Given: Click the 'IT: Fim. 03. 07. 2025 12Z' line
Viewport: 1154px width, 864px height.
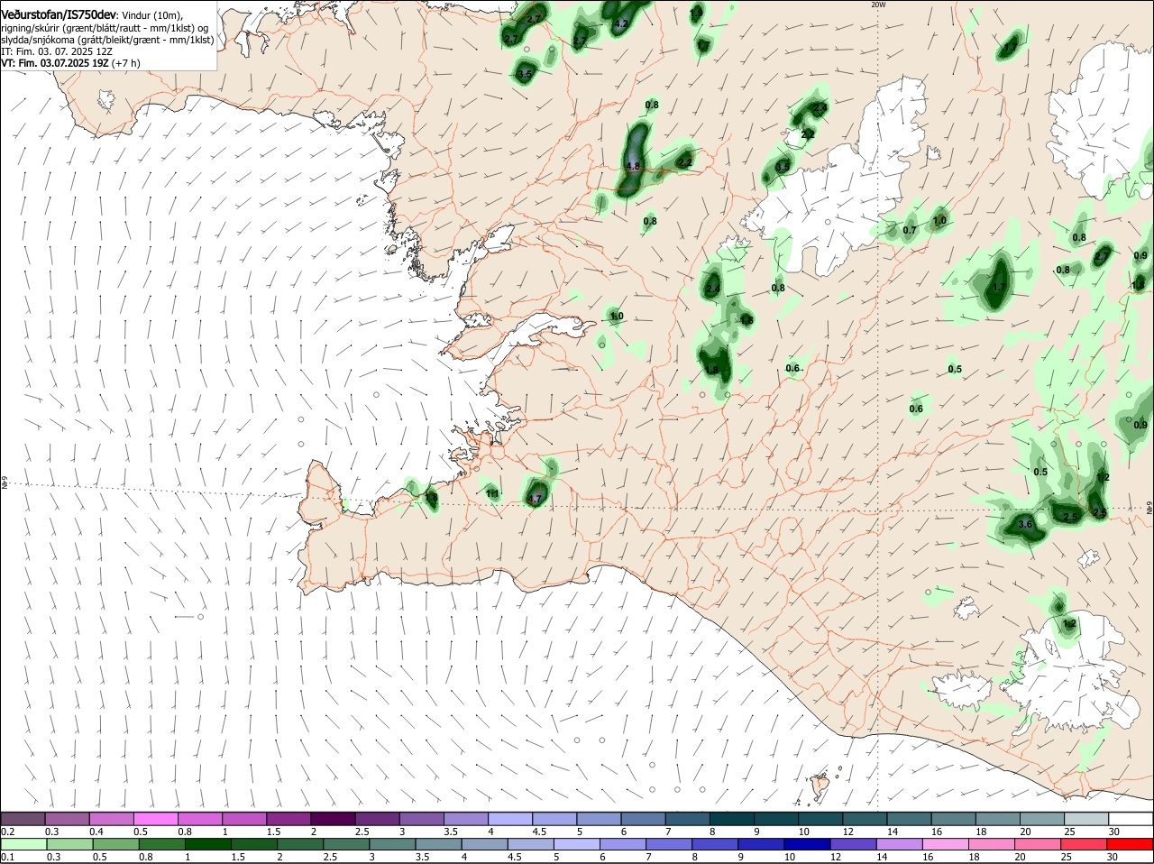Looking at the screenshot, I should click(57, 51).
